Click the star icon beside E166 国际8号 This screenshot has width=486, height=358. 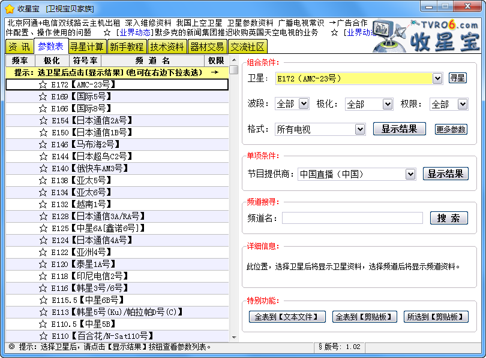[x=43, y=108]
